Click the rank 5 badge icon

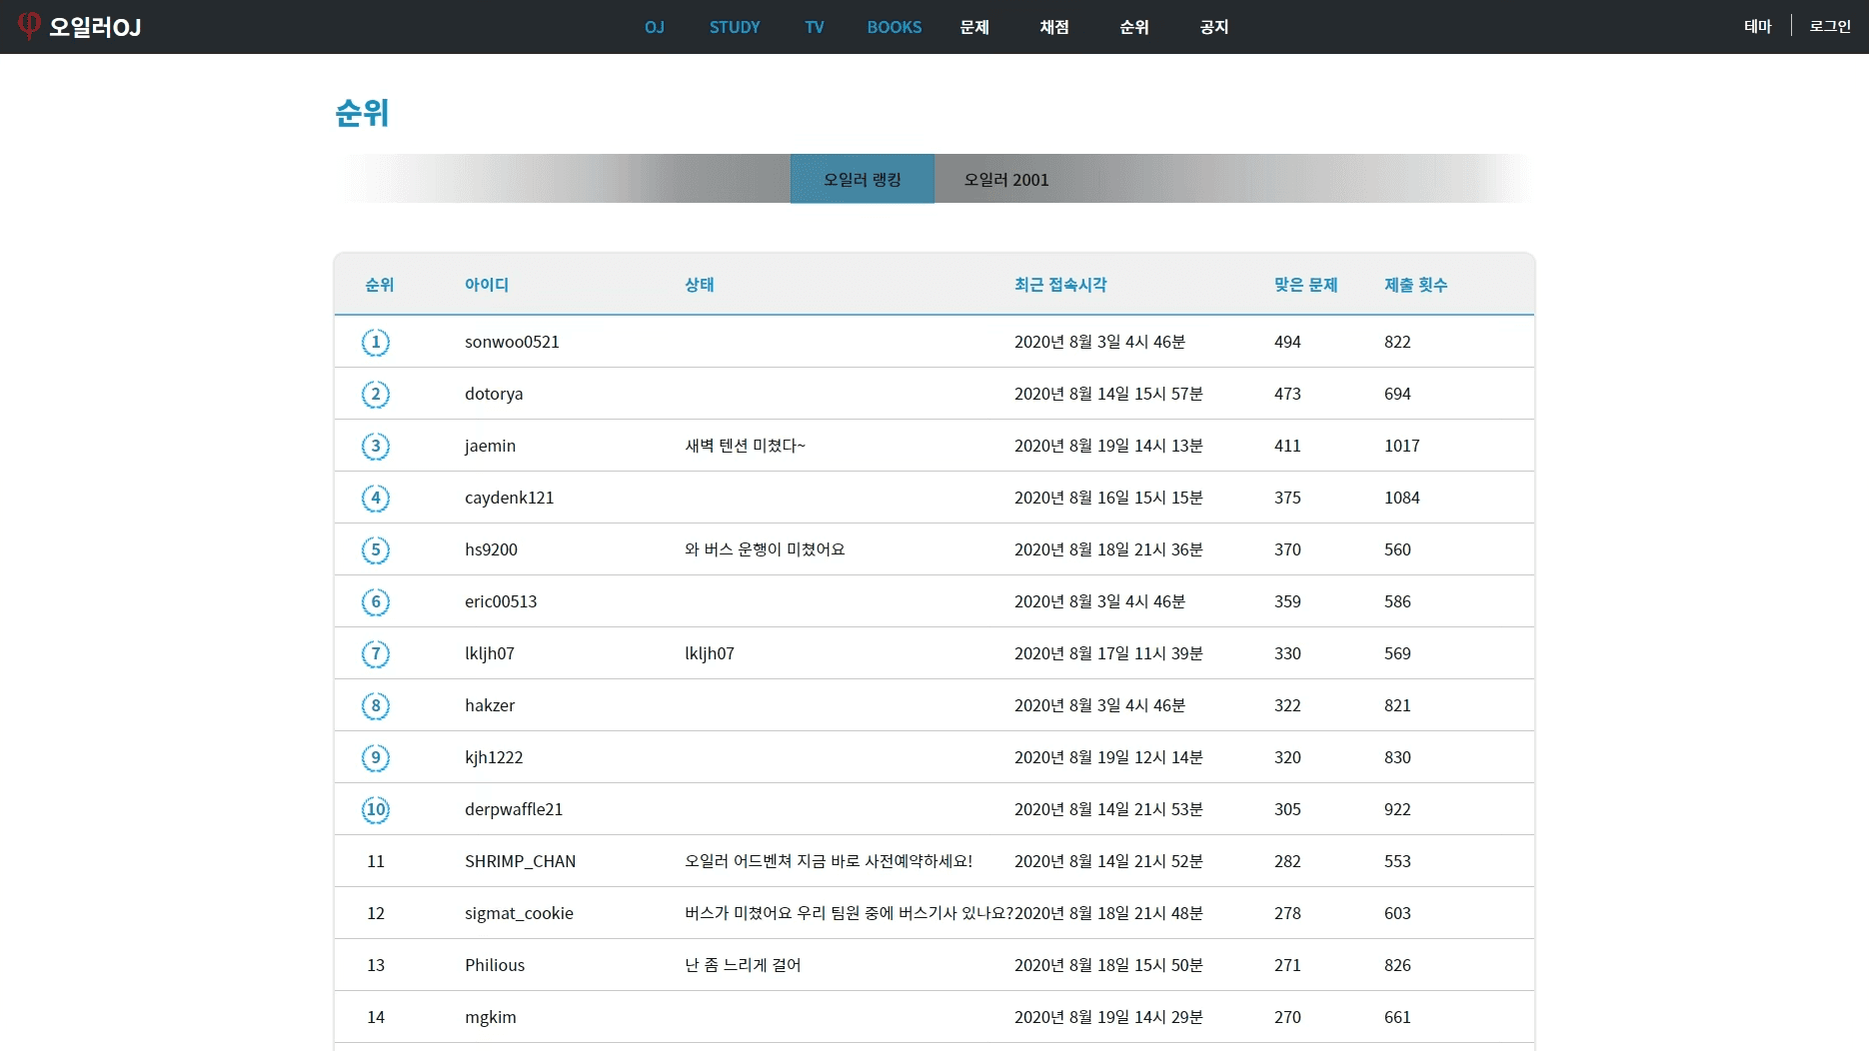pyautogui.click(x=376, y=550)
